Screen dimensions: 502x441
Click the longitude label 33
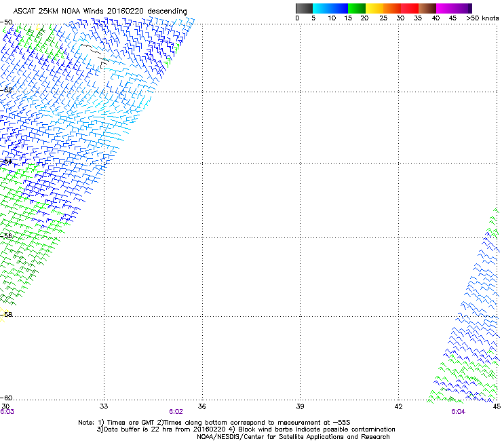[104, 406]
